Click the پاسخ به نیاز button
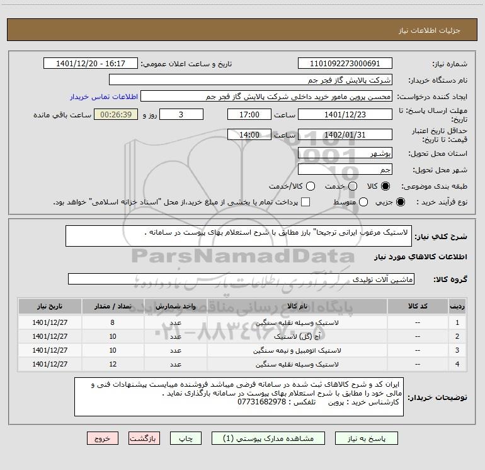The image size is (485, 470). 367,438
